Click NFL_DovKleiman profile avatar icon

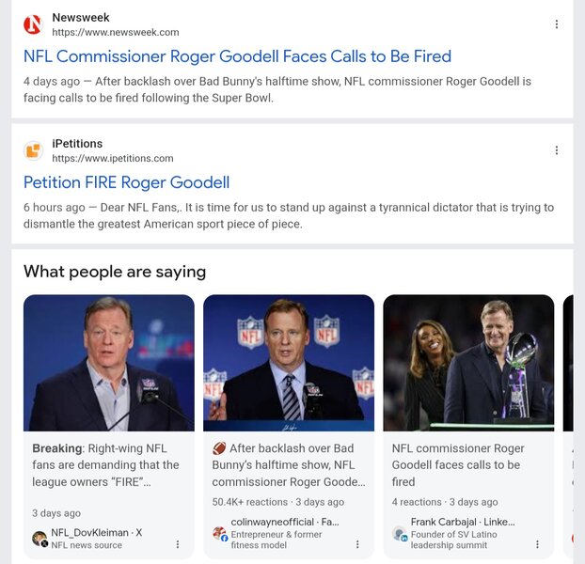40,539
